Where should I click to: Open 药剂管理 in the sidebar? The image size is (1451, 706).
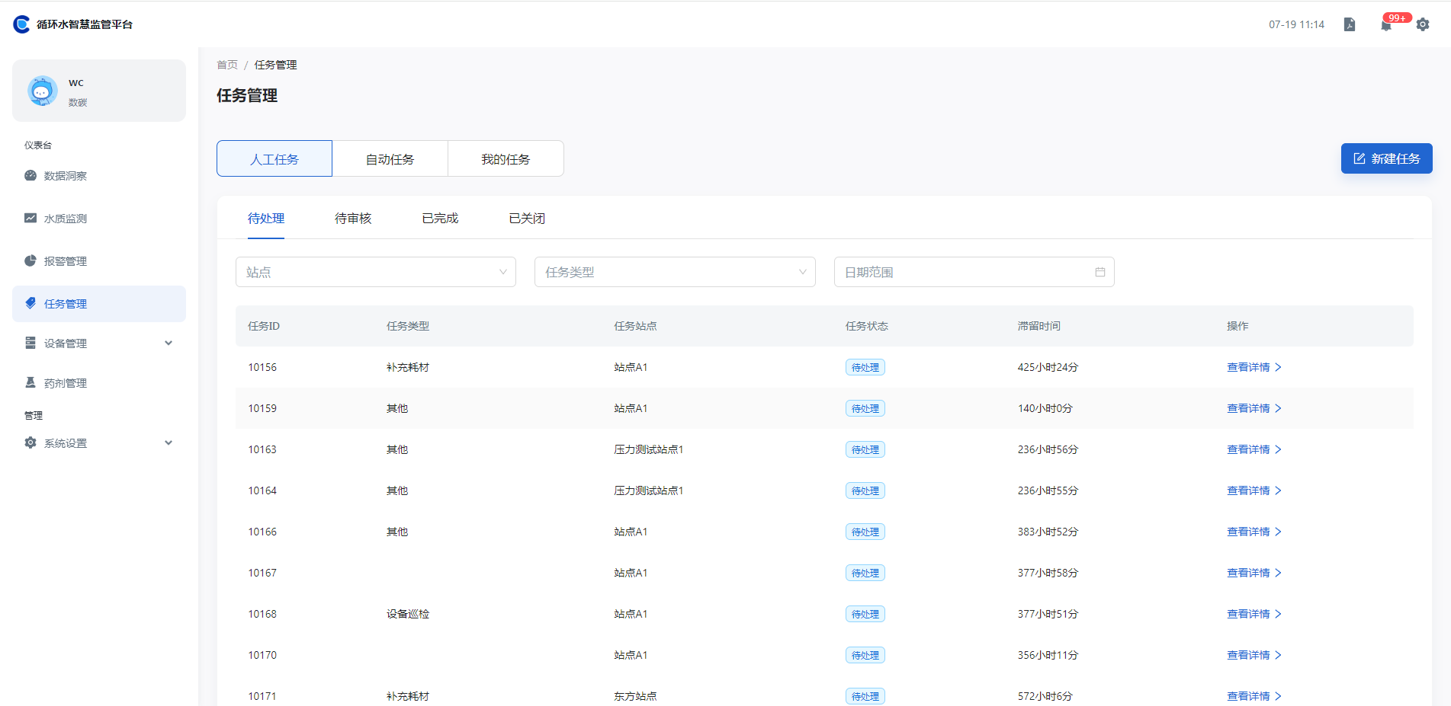click(x=99, y=383)
